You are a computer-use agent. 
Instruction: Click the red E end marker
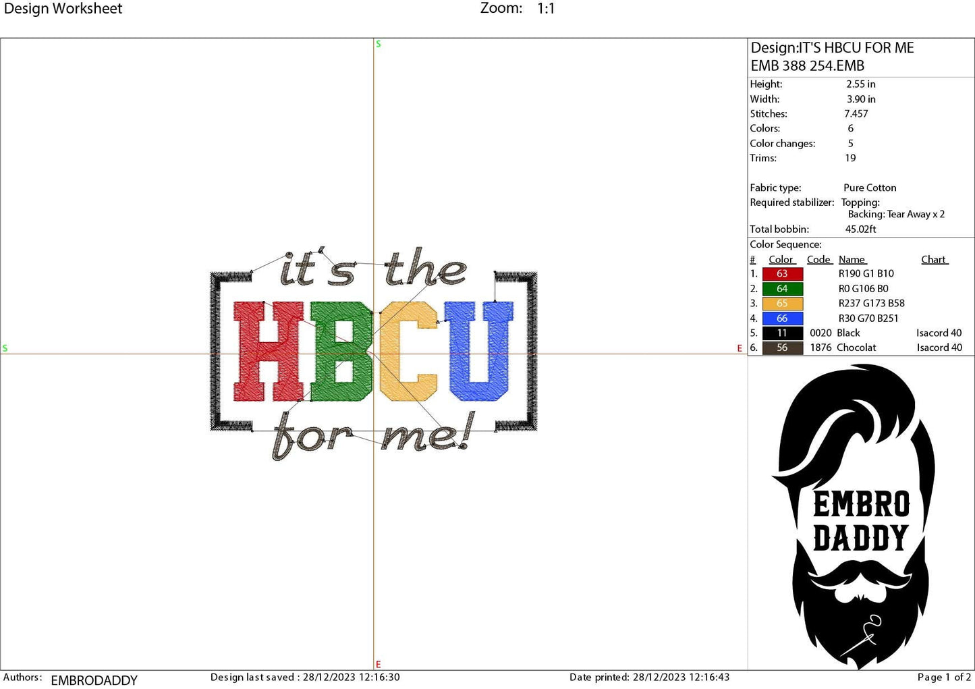pos(378,663)
